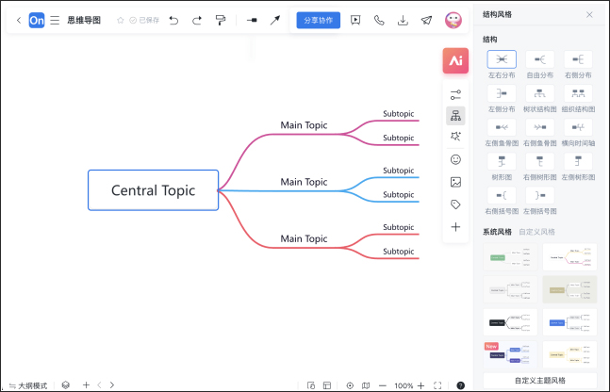Go to next sheet with right chevron
The image size is (610, 392).
[112, 385]
